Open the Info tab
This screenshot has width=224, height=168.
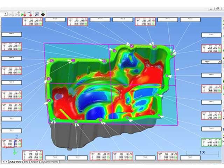click(x=26, y=162)
